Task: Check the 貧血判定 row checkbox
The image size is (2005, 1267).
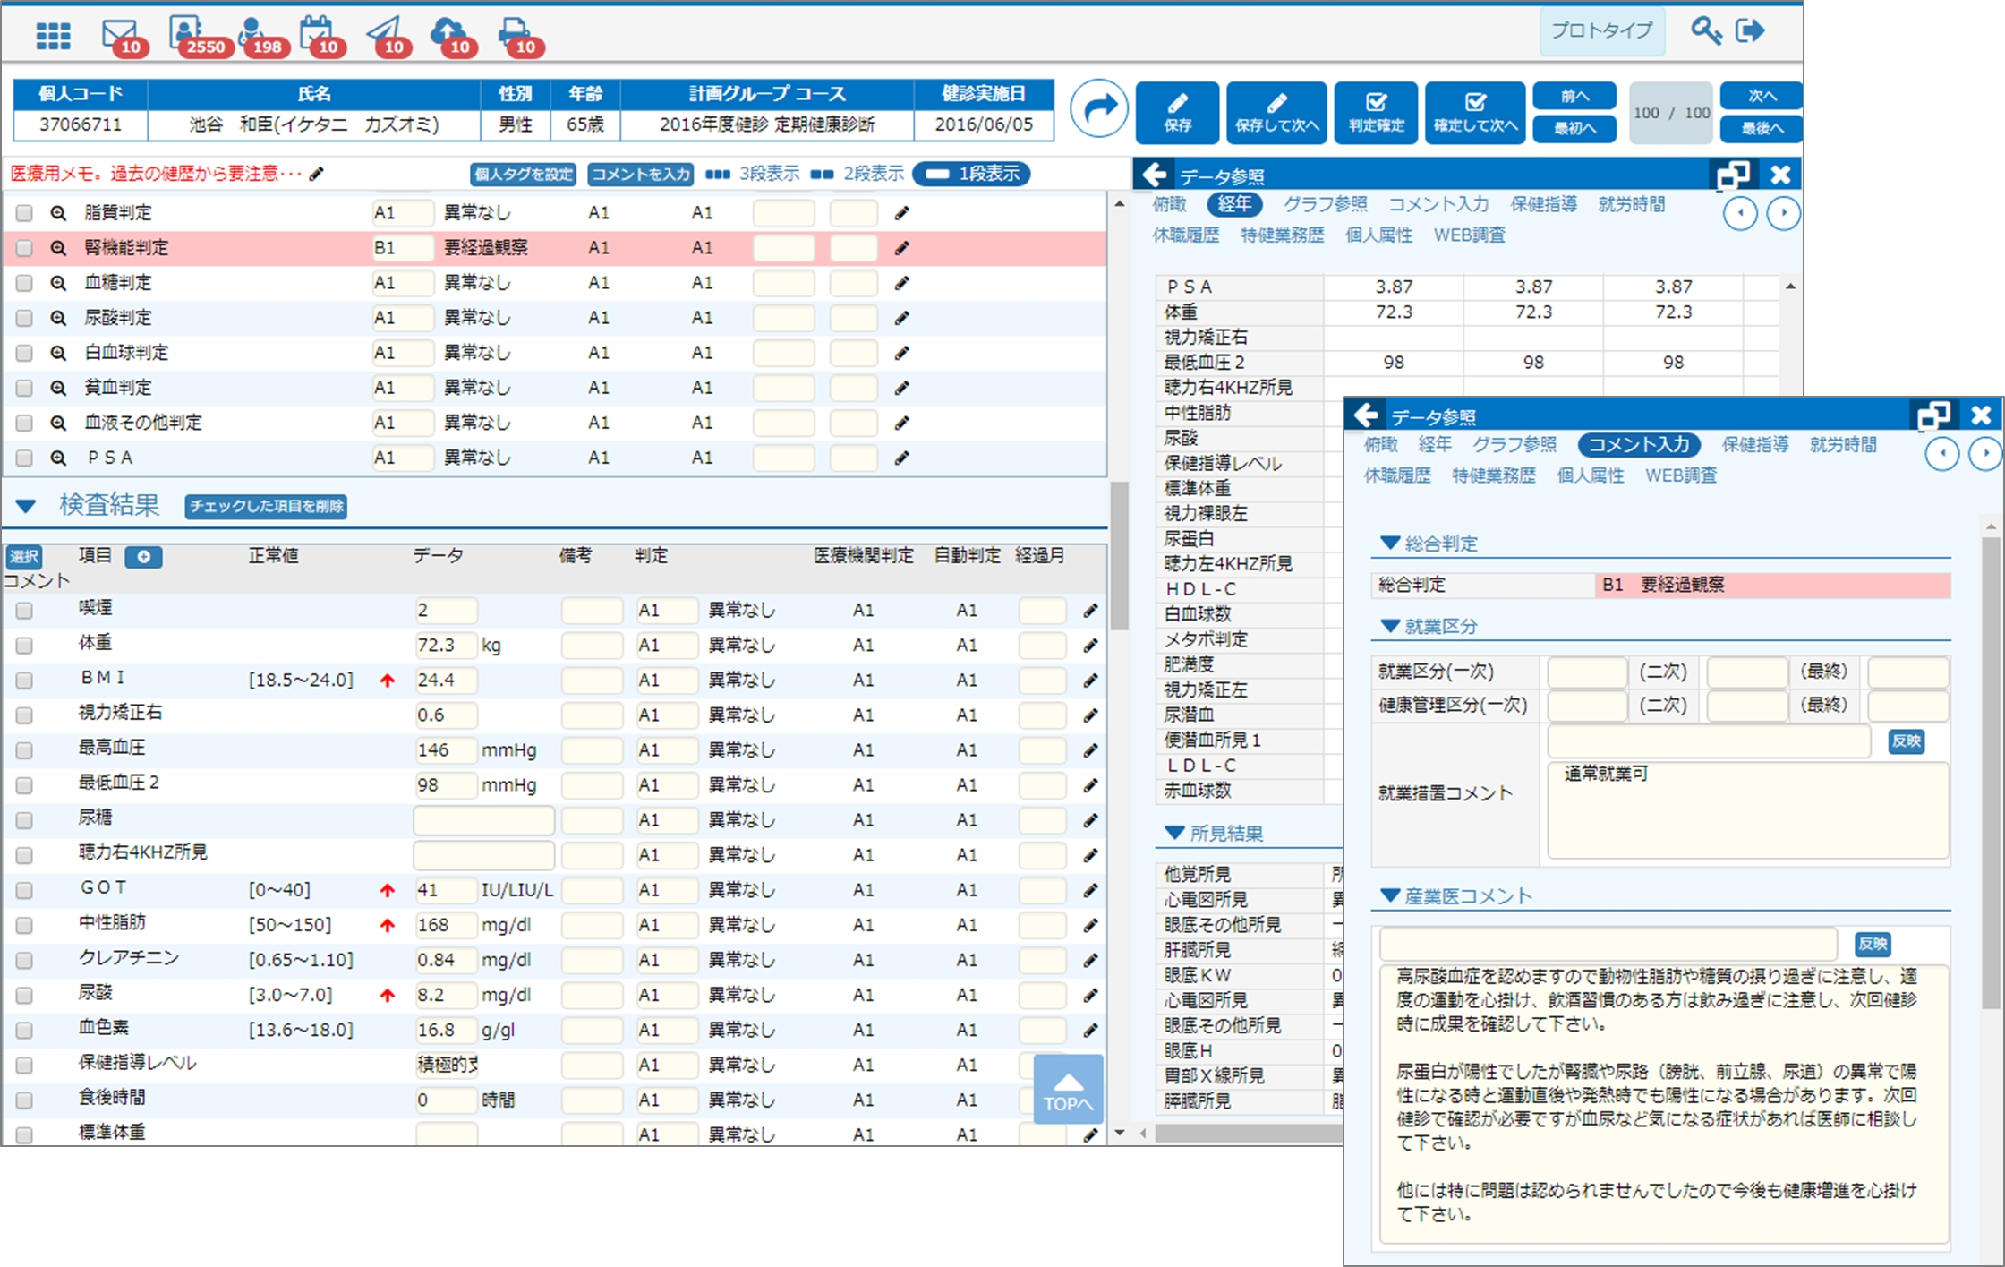Action: click(24, 388)
